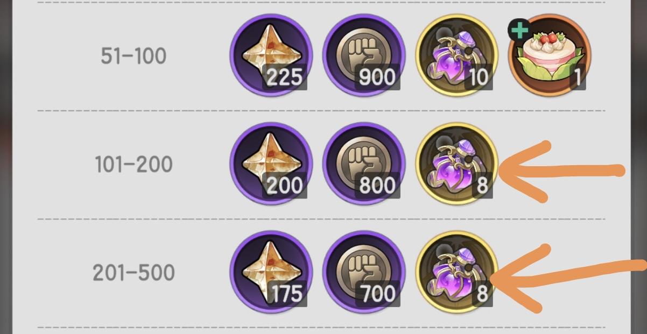Click the green plus badge on cake

tap(519, 31)
